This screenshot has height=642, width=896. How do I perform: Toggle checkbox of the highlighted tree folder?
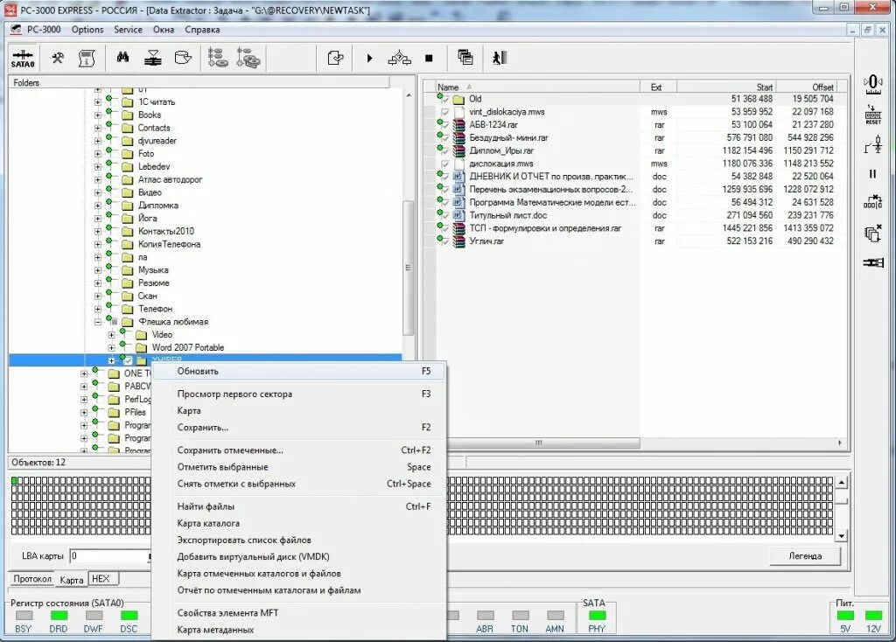[x=128, y=360]
